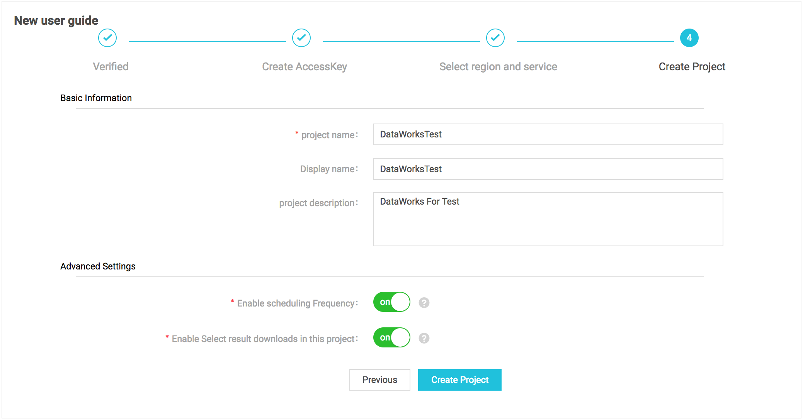Image resolution: width=803 pixels, height=420 pixels.
Task: Focus the Display name input field
Action: click(548, 169)
